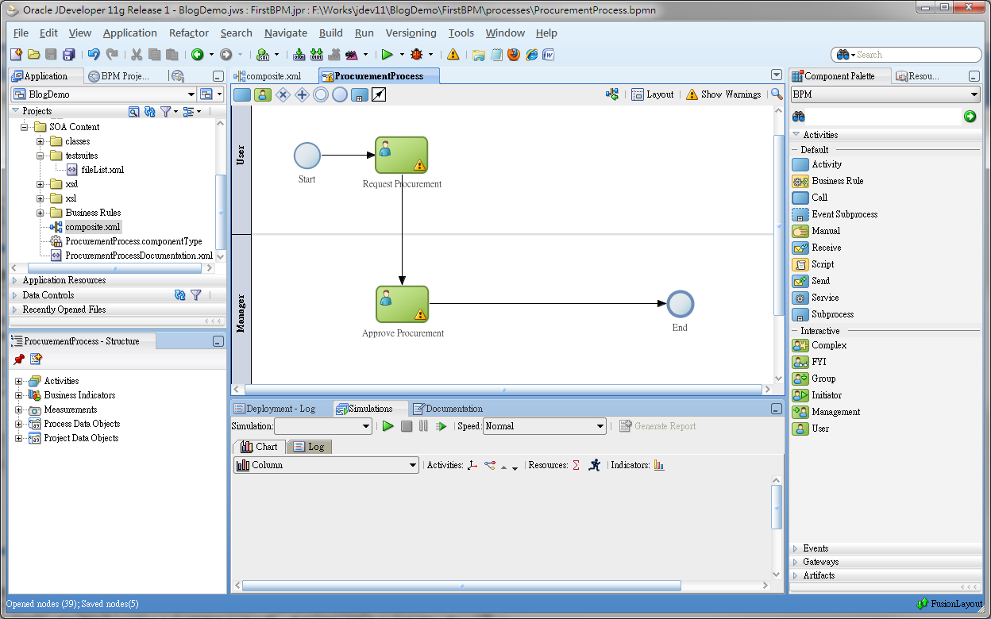Click the yellow warning triangle toolbar icon
The width and height of the screenshot is (991, 619).
click(453, 55)
